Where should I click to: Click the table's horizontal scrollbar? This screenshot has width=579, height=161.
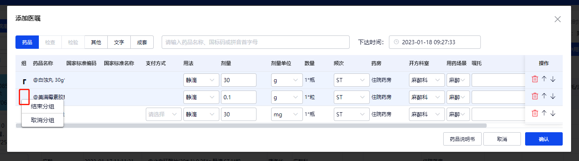coord(251,125)
